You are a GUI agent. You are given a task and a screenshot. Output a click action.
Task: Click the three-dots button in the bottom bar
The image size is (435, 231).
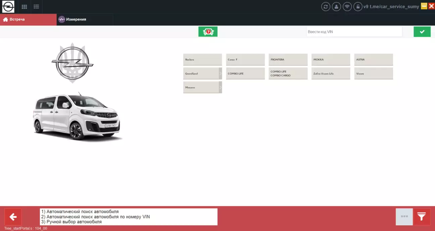point(404,217)
